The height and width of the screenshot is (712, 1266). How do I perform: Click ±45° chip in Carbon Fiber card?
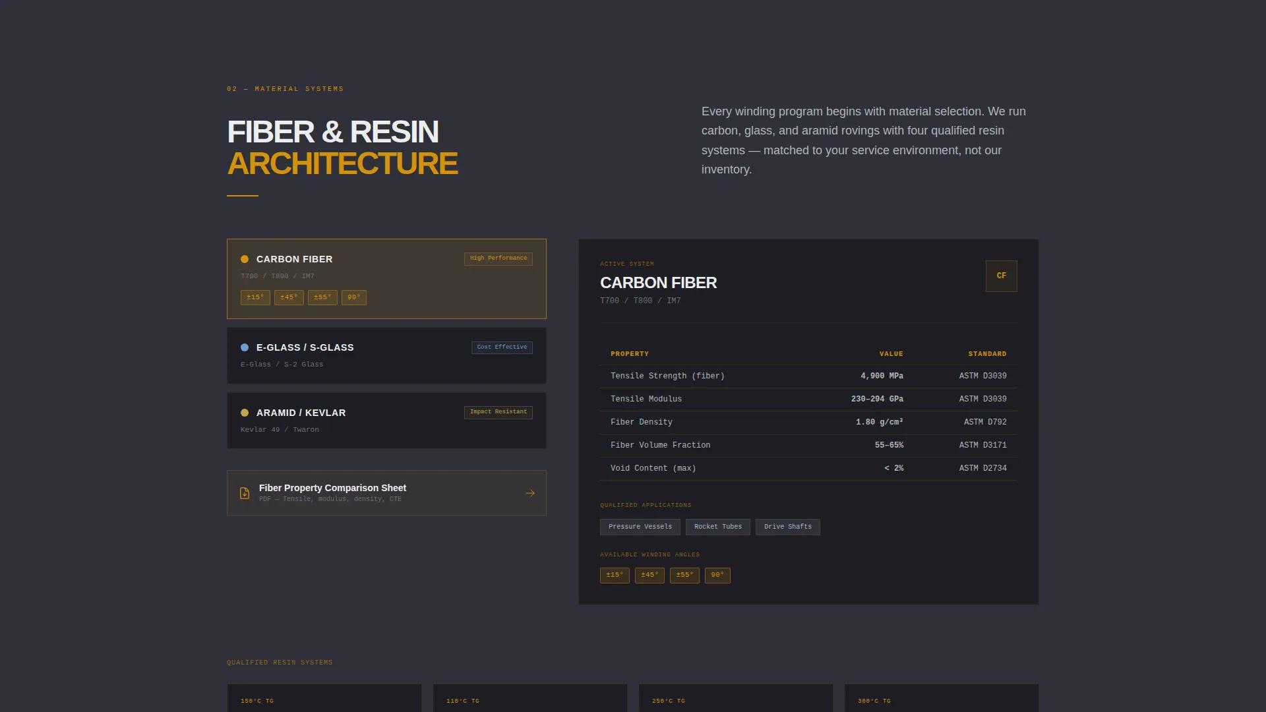pyautogui.click(x=289, y=297)
